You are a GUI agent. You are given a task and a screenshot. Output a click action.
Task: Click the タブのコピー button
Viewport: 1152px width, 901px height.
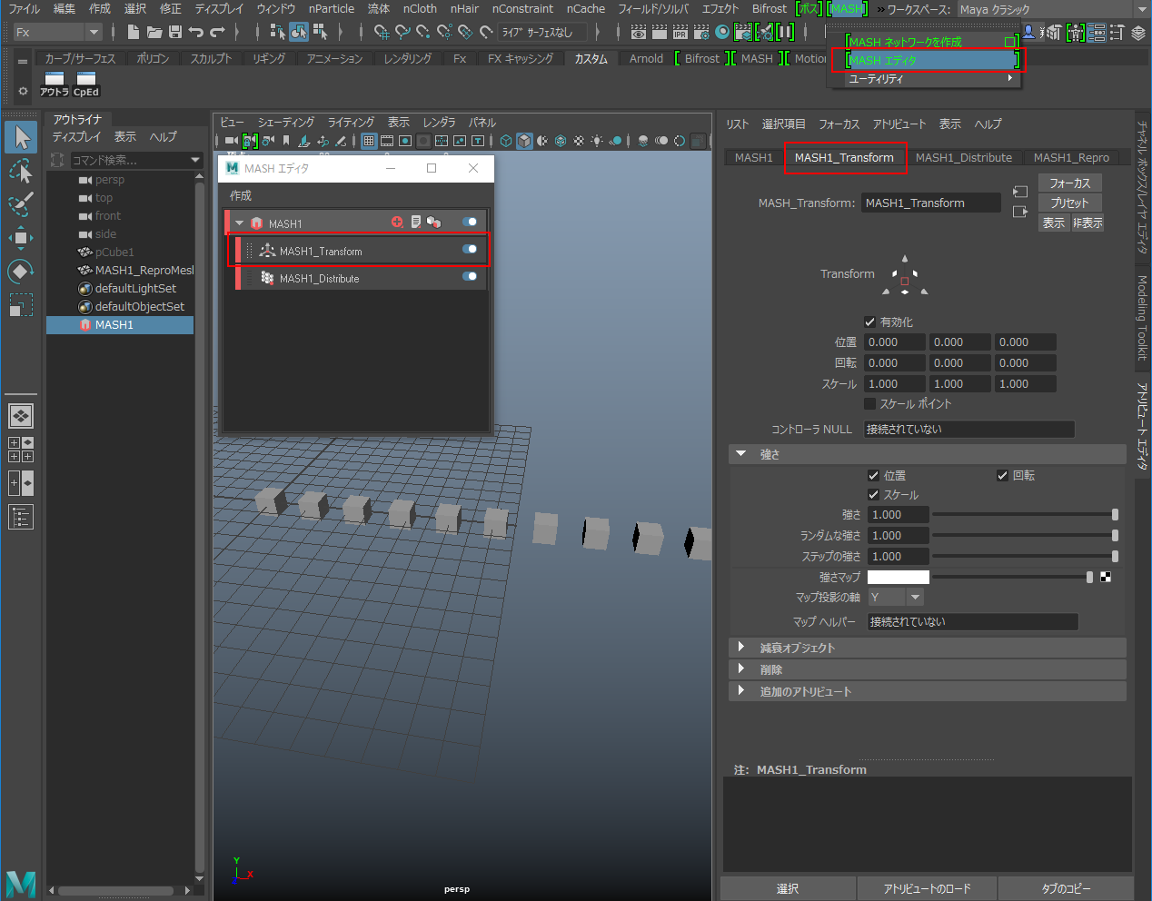(1066, 888)
